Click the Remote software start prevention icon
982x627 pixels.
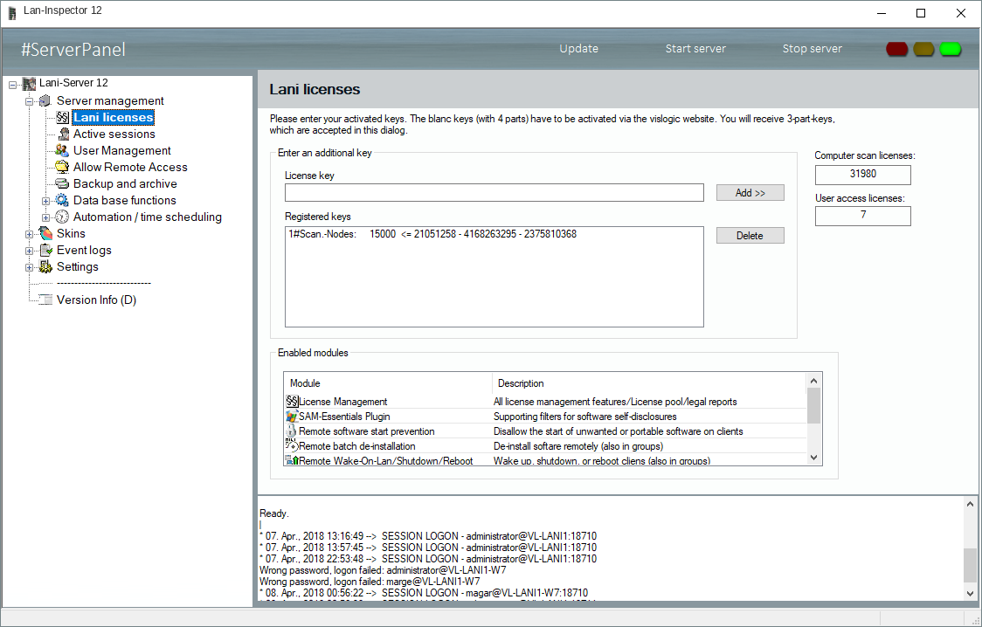tap(292, 431)
